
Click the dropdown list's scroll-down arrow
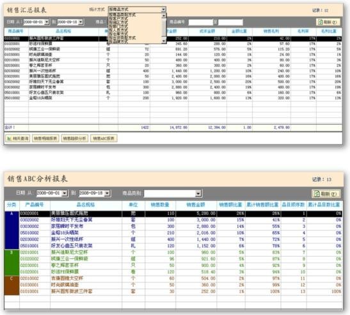click(x=164, y=41)
